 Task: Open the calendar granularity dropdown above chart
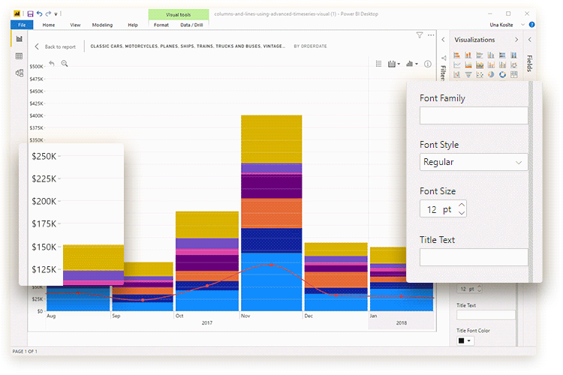click(394, 64)
